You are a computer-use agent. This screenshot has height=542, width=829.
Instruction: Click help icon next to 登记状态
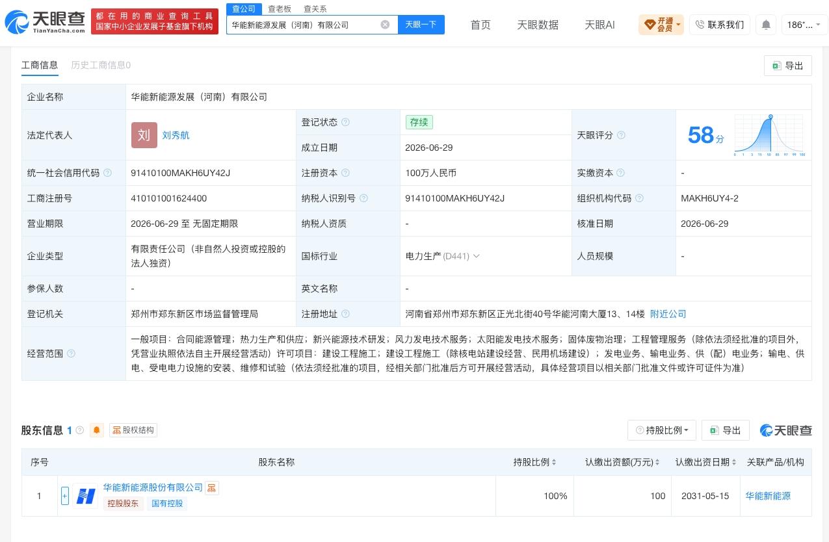[345, 122]
